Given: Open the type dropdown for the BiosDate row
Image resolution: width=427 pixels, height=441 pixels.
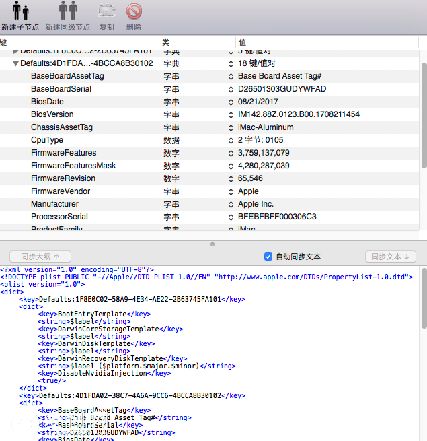Looking at the screenshot, I should pyautogui.click(x=231, y=102).
